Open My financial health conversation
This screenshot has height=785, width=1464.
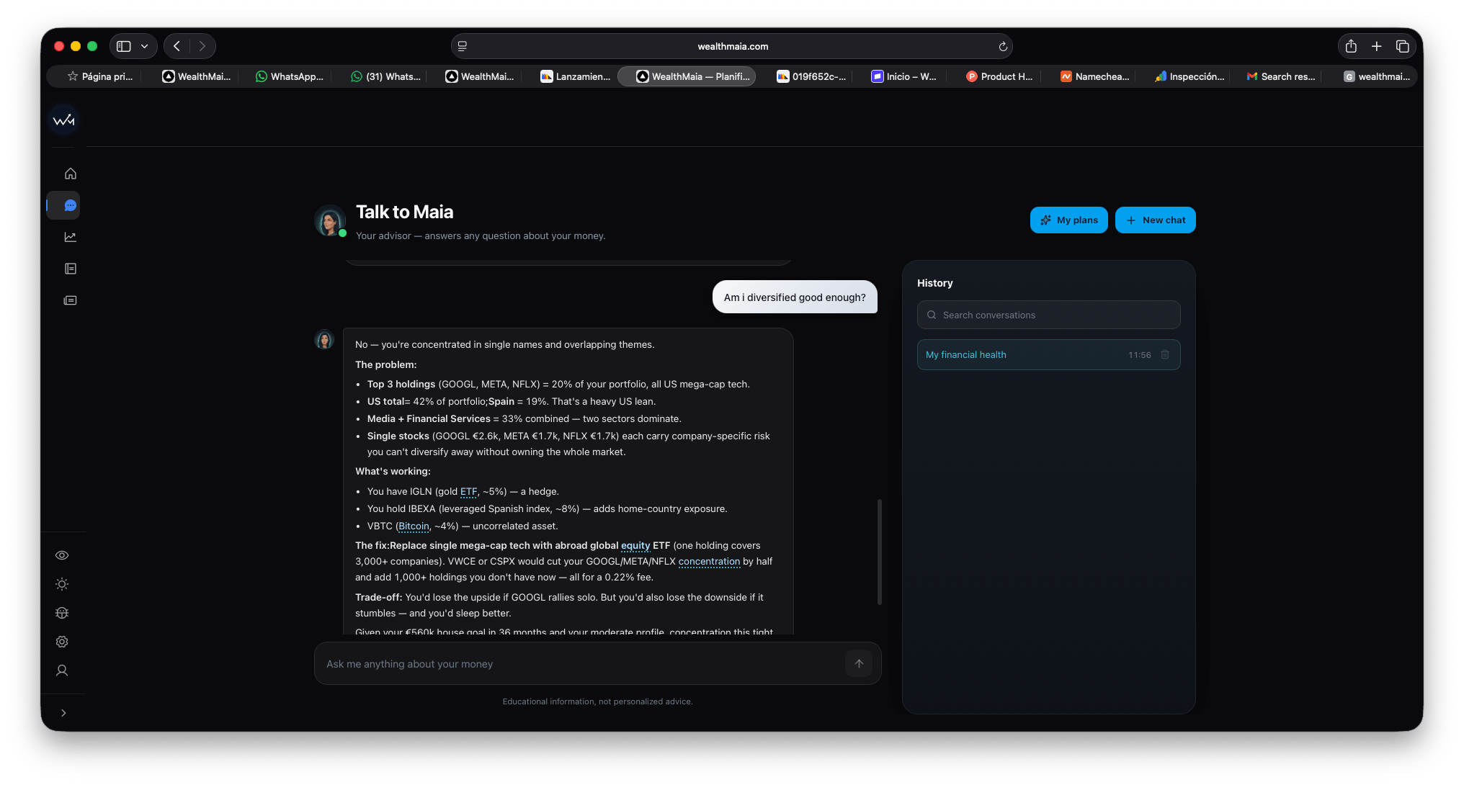(1048, 355)
